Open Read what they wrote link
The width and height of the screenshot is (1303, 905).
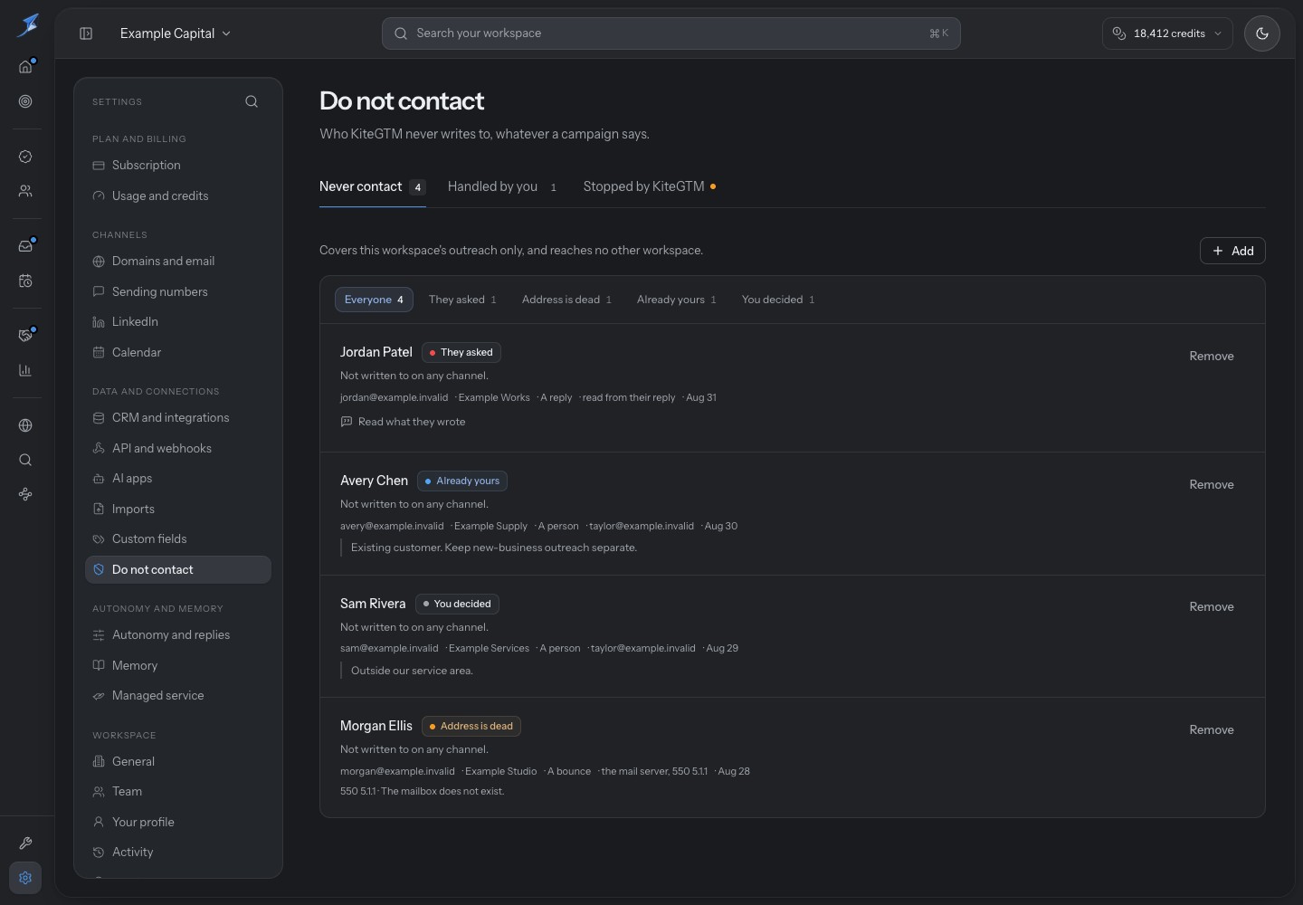[x=404, y=422]
